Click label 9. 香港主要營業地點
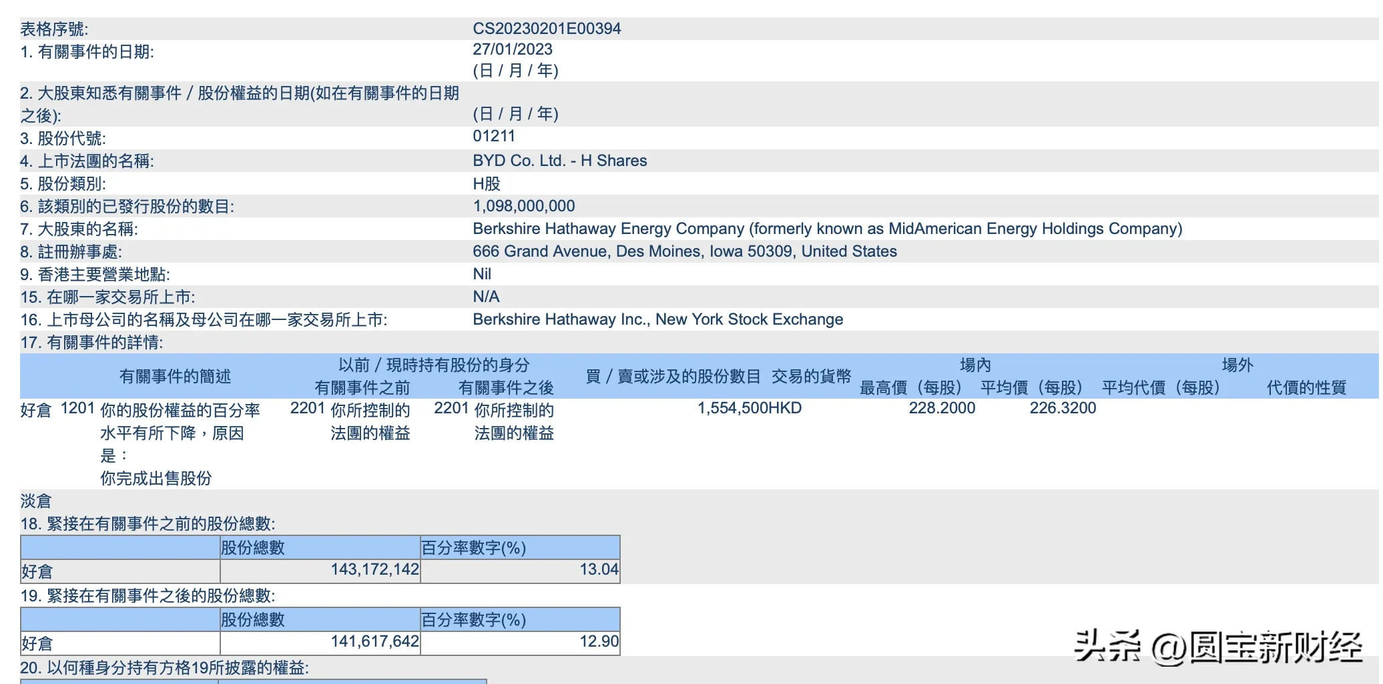Image resolution: width=1383 pixels, height=684 pixels. click(x=95, y=274)
